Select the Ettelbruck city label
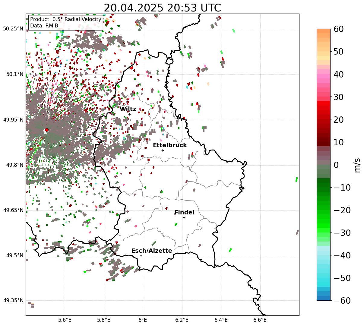Viewport: 364px width, 326px height. click(x=170, y=145)
